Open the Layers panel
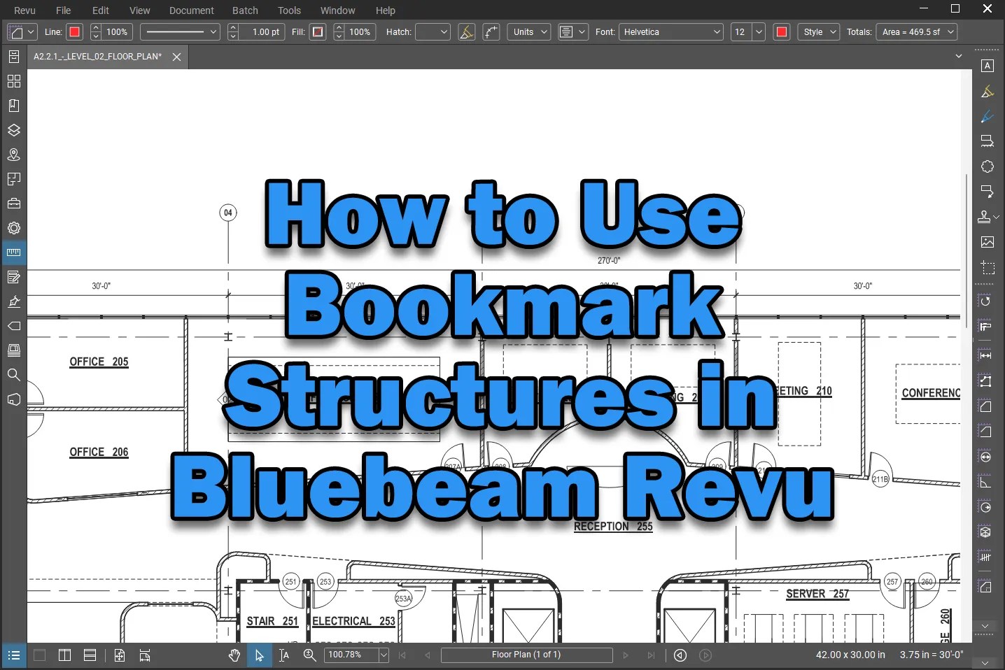 click(x=14, y=130)
